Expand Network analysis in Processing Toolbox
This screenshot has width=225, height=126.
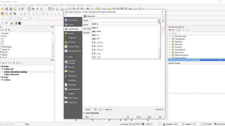point(169,55)
